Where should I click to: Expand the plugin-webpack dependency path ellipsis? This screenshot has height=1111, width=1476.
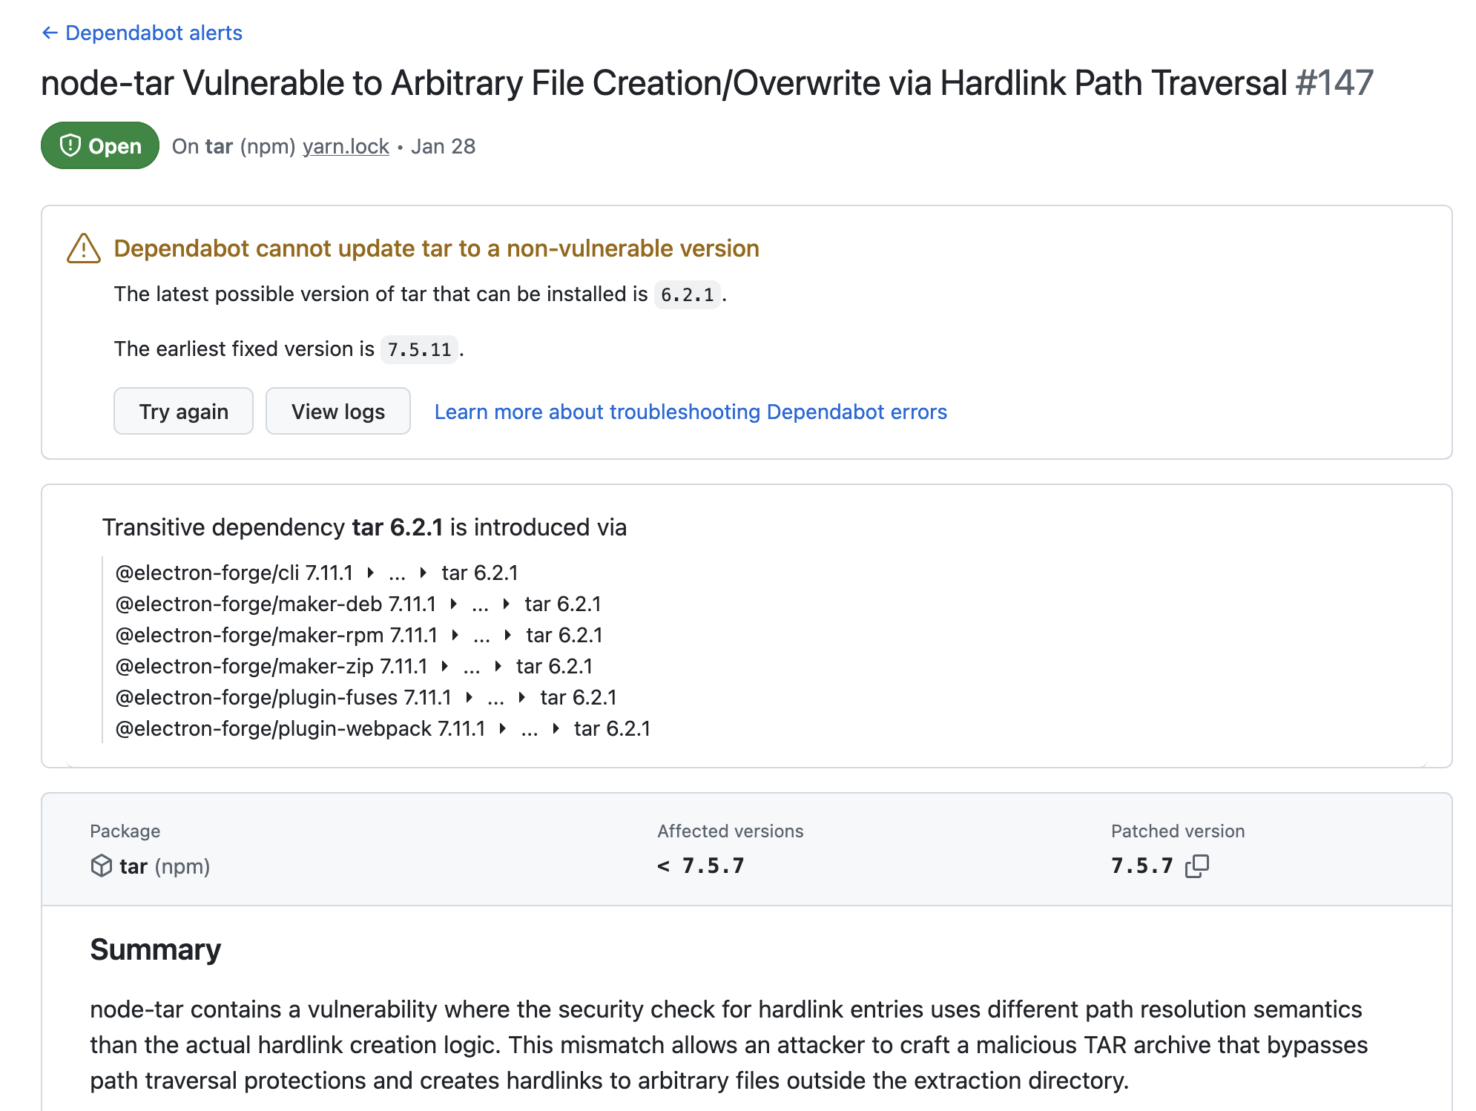click(530, 729)
